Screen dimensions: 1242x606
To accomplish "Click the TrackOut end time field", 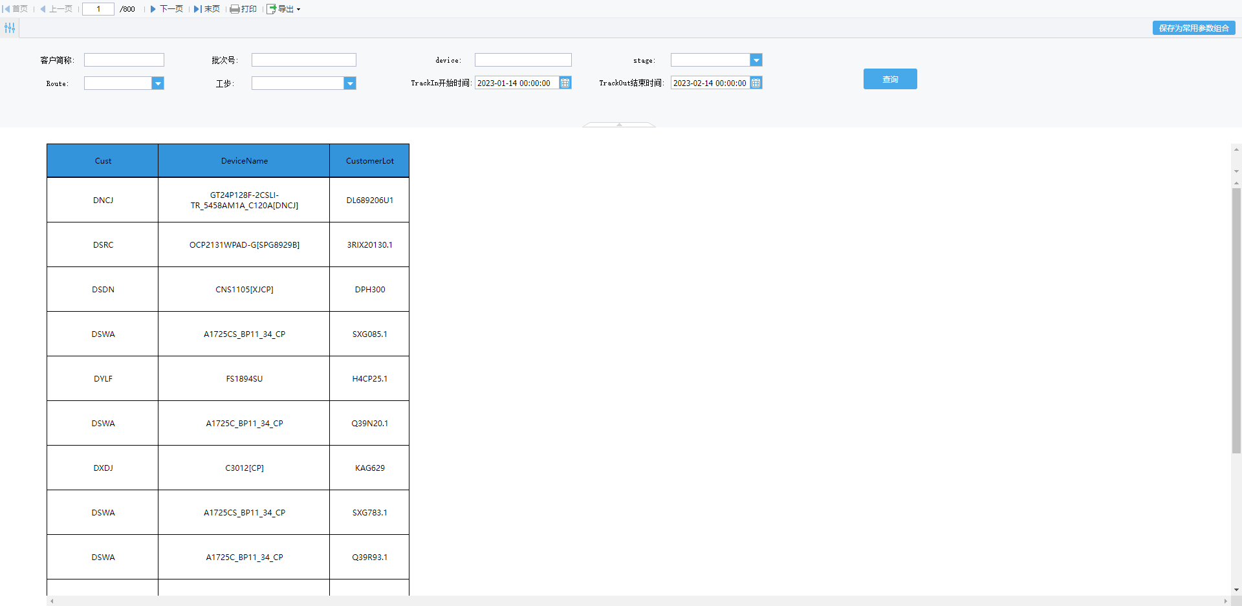I will click(710, 83).
